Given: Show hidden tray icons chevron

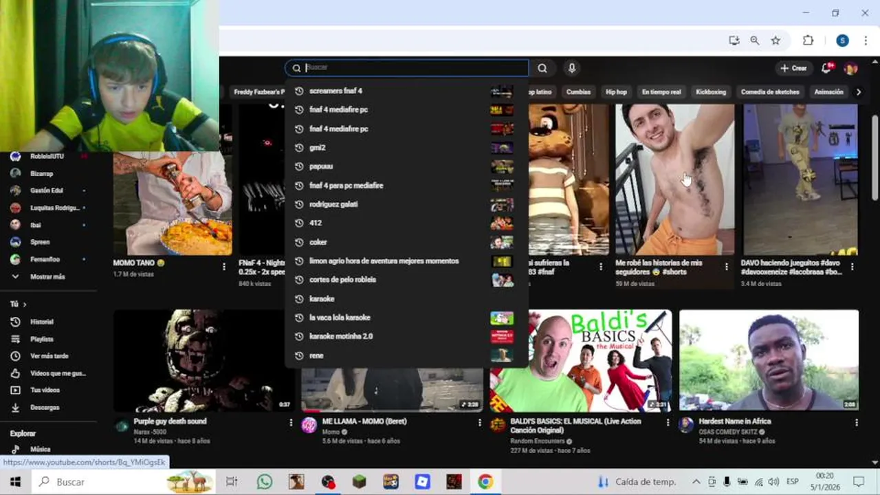Looking at the screenshot, I should [x=696, y=482].
